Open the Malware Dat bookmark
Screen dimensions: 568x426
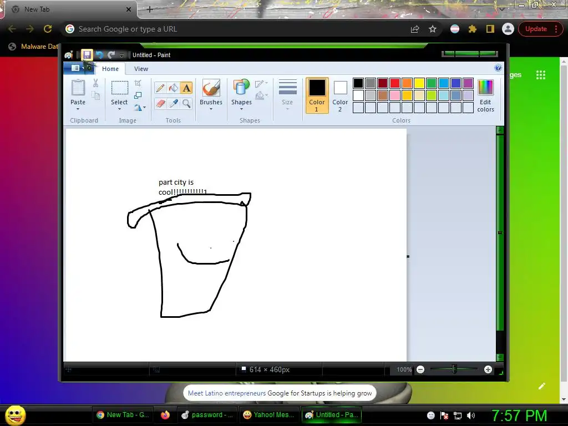(x=33, y=47)
